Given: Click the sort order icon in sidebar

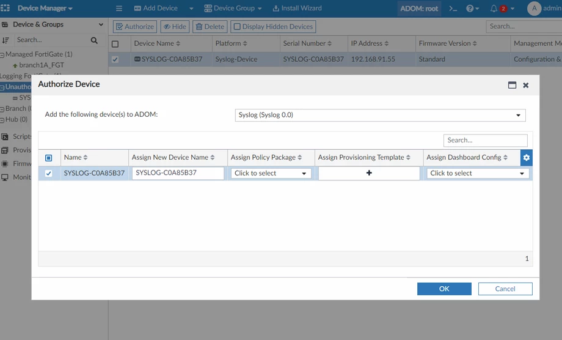Looking at the screenshot, I should [5, 40].
